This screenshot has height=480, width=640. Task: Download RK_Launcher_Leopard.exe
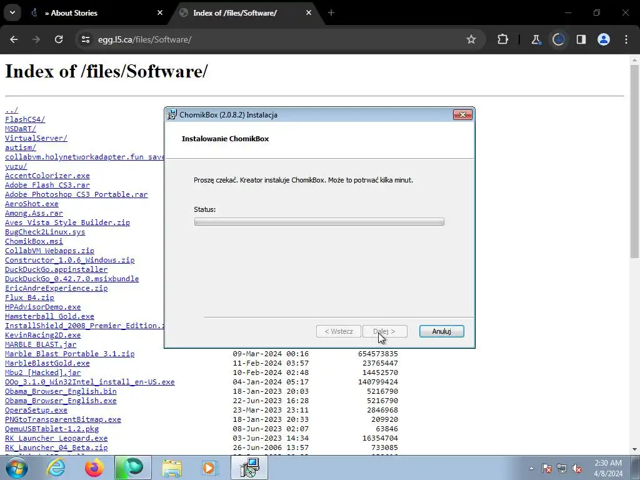pyautogui.click(x=56, y=438)
